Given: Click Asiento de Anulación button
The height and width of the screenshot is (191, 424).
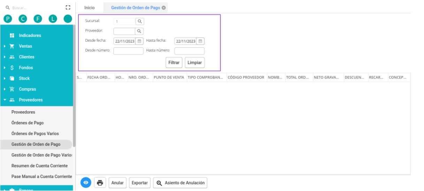Looking at the screenshot, I should (x=180, y=183).
